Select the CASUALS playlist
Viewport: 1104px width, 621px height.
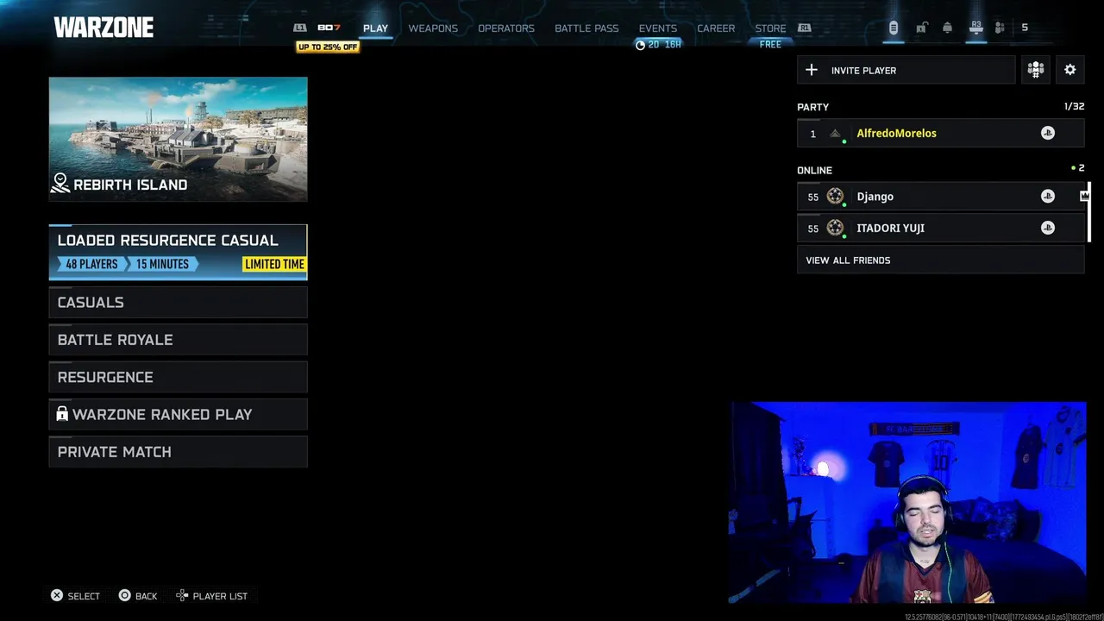(x=178, y=303)
